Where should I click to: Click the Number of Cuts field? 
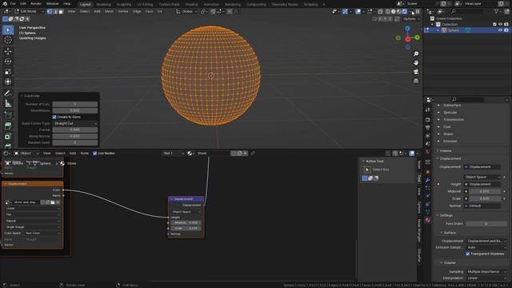pyautogui.click(x=75, y=104)
